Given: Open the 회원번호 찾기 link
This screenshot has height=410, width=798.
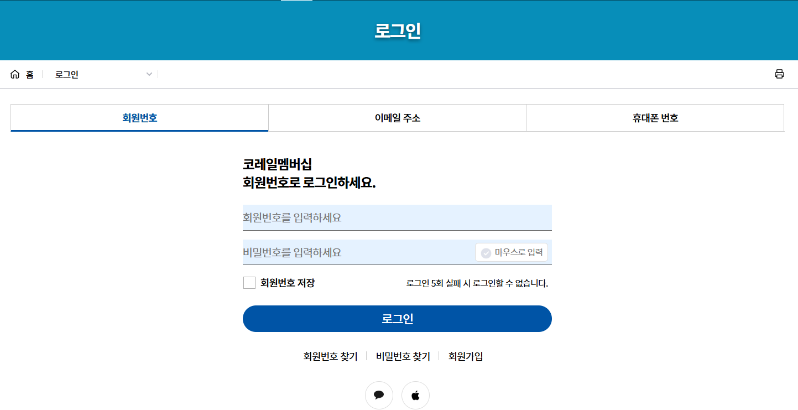Looking at the screenshot, I should tap(330, 356).
